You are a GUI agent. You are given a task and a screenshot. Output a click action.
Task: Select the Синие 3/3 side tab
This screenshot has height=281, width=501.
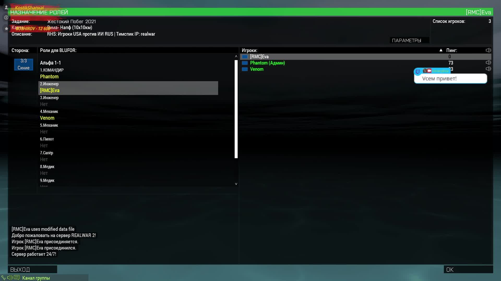pyautogui.click(x=23, y=64)
